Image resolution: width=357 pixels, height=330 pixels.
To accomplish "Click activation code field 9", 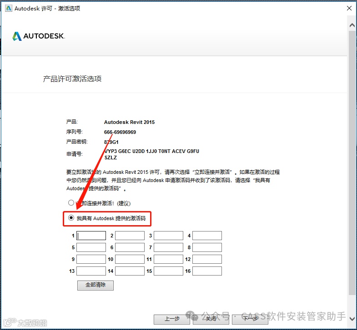I will pyautogui.click(x=91, y=259).
